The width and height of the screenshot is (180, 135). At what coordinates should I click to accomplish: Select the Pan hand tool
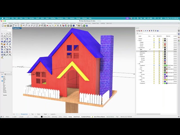point(26,26)
